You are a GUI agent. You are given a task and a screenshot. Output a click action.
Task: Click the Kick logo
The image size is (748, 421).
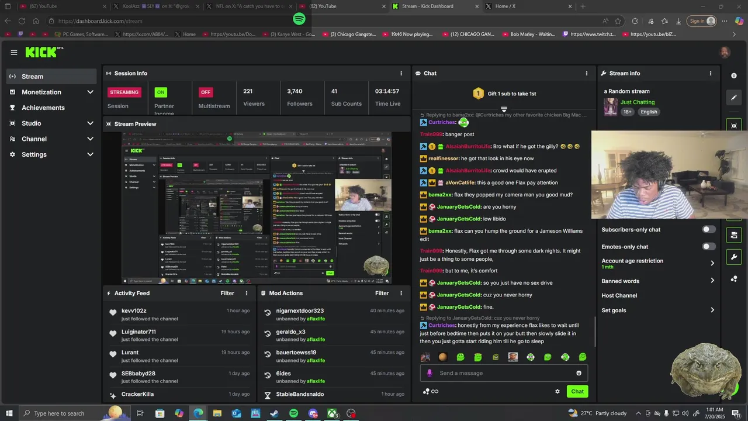(44, 52)
